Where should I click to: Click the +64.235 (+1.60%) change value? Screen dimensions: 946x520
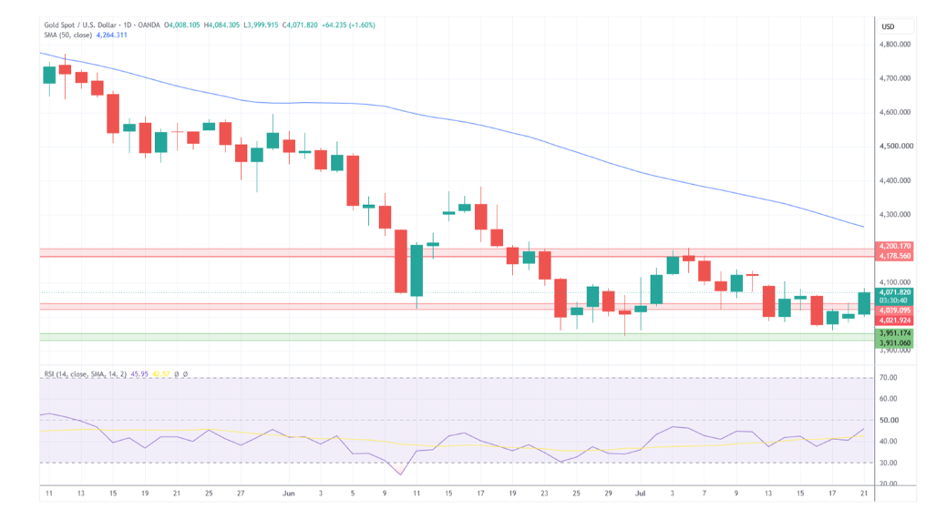click(349, 25)
